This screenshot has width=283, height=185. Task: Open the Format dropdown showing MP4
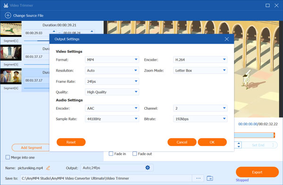112,60
